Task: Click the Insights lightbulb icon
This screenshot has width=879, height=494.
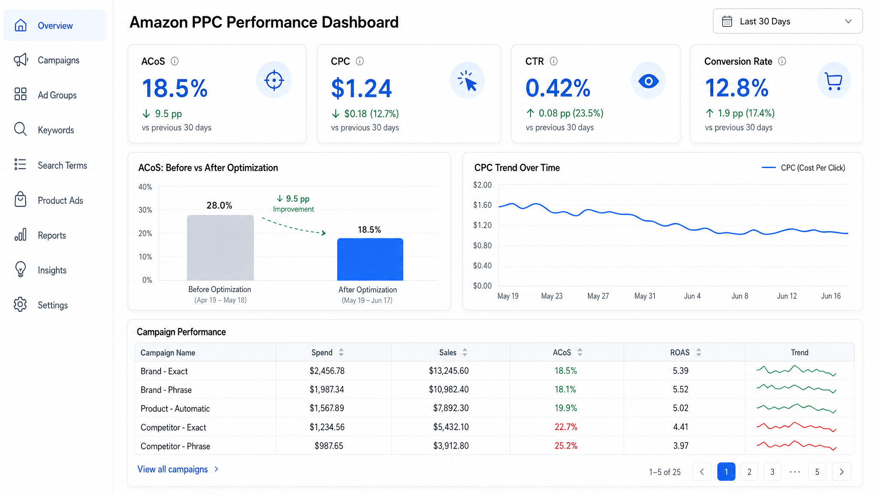Action: click(21, 269)
